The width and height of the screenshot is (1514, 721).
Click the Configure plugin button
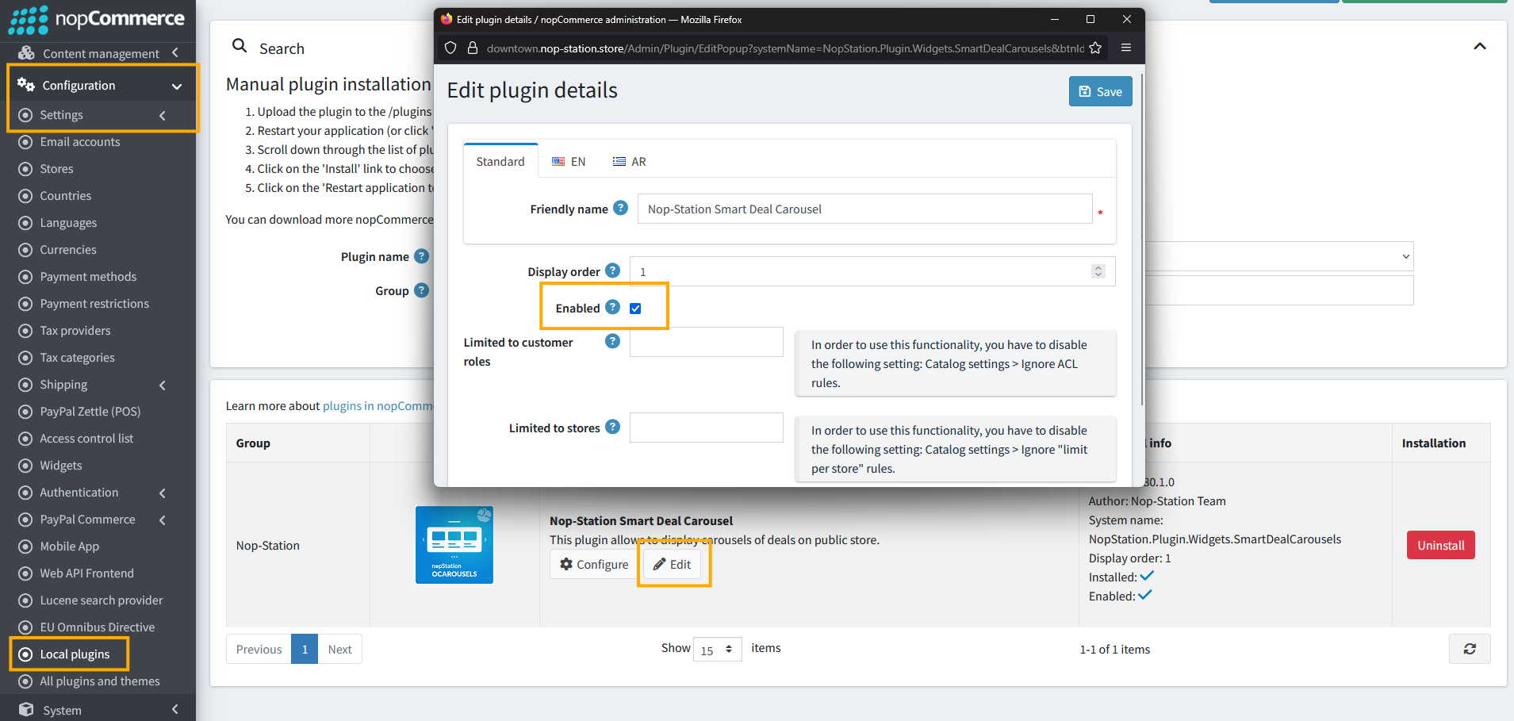coord(593,564)
